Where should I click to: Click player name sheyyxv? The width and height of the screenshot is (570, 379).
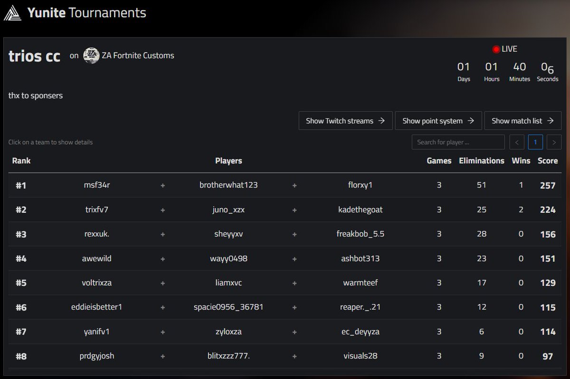(x=228, y=234)
